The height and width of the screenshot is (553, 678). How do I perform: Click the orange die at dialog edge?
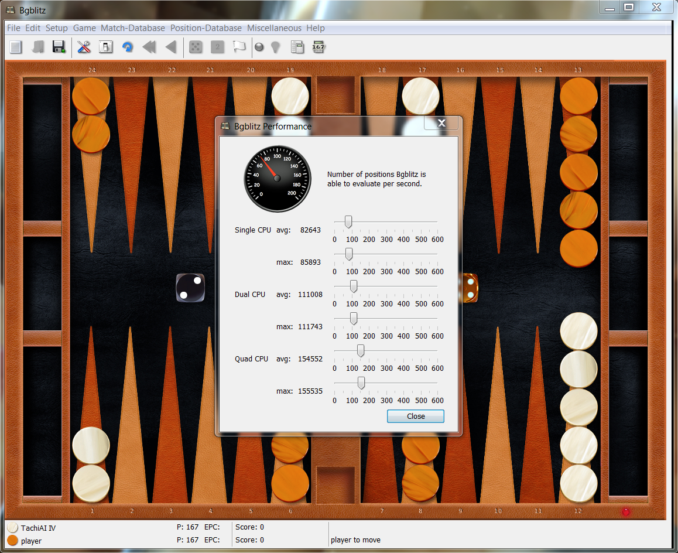point(471,288)
